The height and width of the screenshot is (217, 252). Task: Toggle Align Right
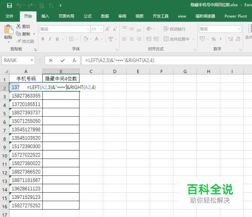139,39
